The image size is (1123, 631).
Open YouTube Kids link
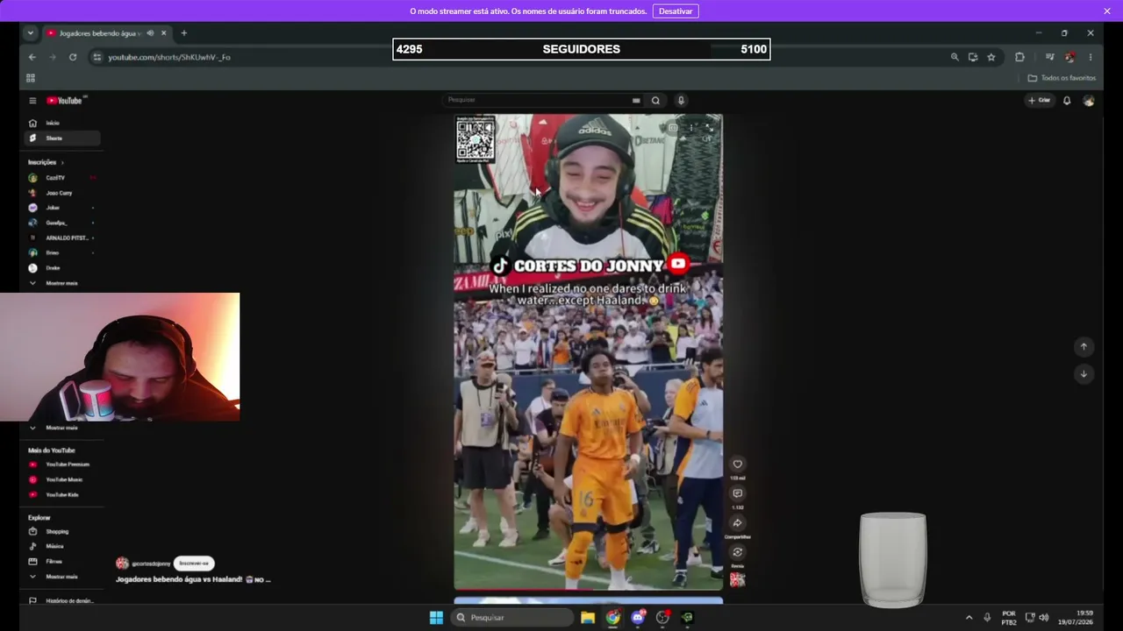[62, 495]
